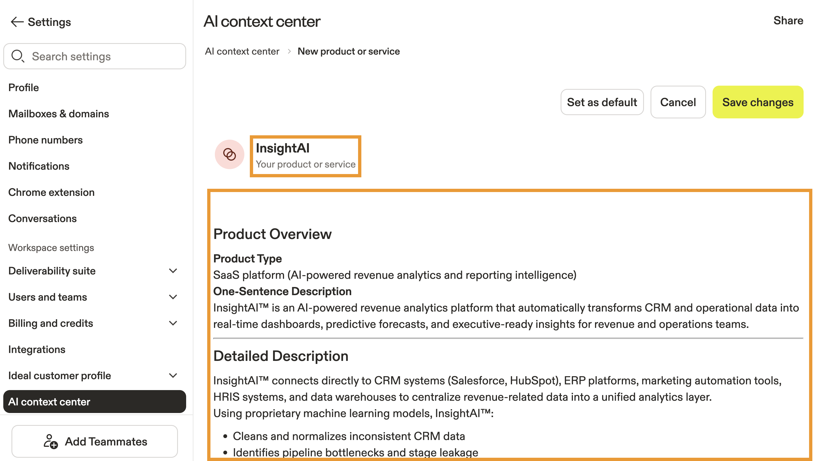Open Phone numbers settings

pyautogui.click(x=46, y=140)
